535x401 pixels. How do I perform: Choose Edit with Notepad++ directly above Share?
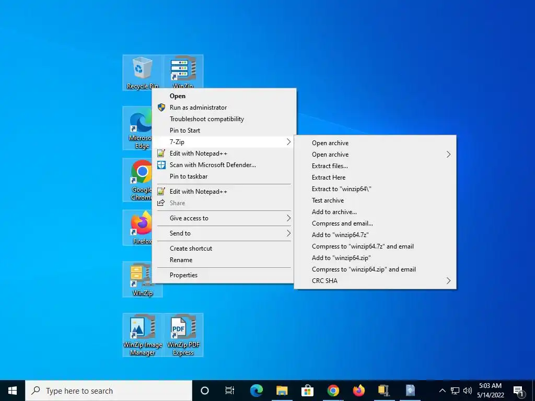[x=224, y=192]
